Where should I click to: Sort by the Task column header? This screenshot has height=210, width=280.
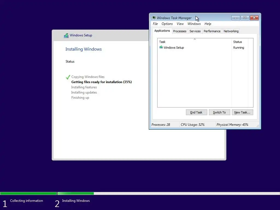(194, 42)
